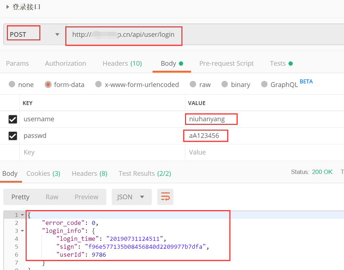Uncheck the username parameter checkbox

(13, 119)
